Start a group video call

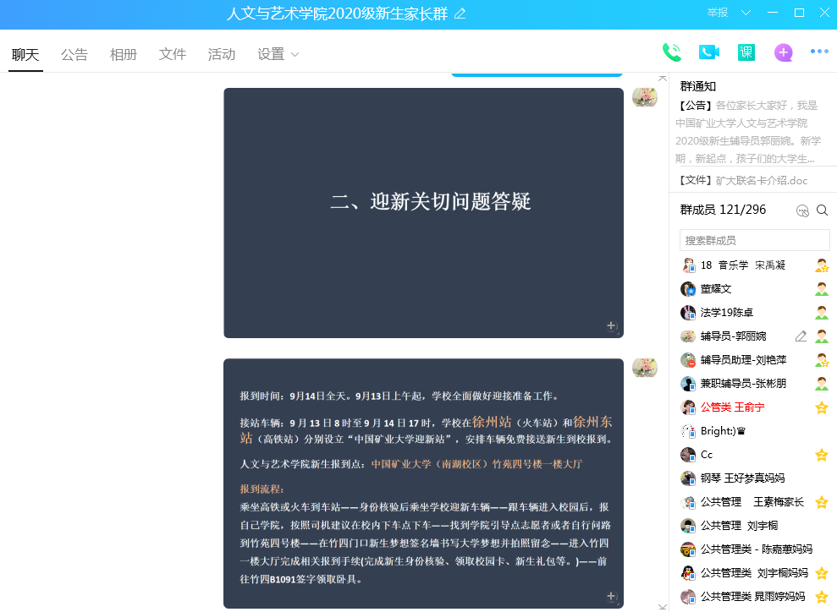click(708, 52)
